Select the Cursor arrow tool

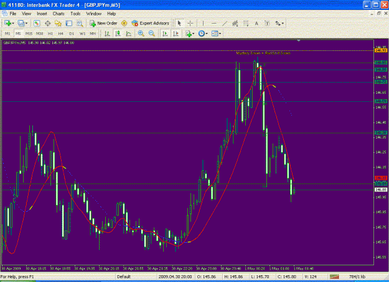pos(179,23)
